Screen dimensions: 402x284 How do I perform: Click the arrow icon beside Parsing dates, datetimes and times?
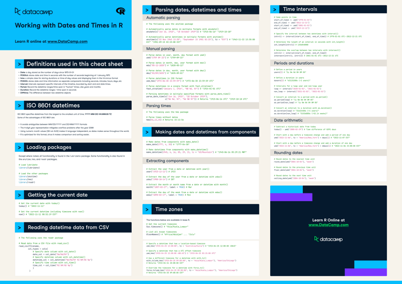pos(147,10)
